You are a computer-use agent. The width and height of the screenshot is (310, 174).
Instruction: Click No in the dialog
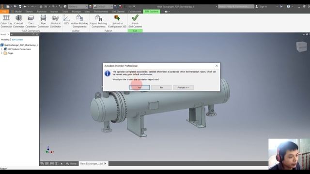tap(161, 87)
